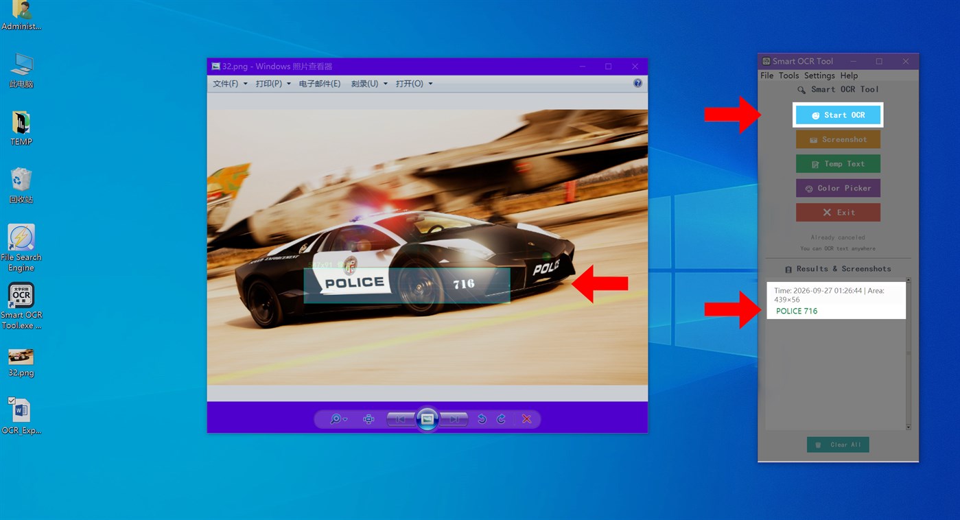The width and height of the screenshot is (960, 520).
Task: Open the Help menu in Smart OCR Tool
Action: pyautogui.click(x=849, y=75)
